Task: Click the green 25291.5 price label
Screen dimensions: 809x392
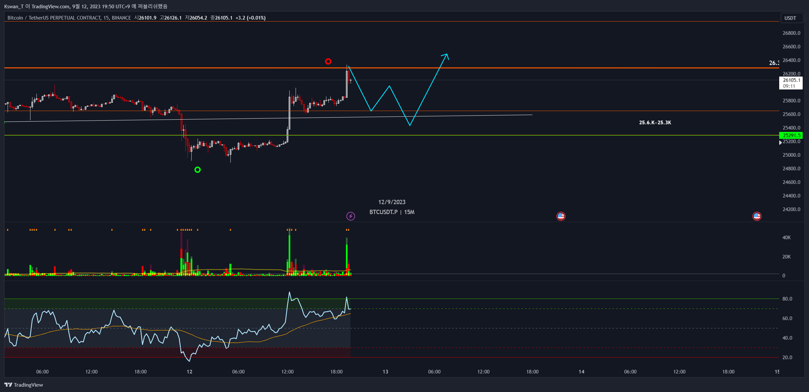Action: [x=791, y=135]
